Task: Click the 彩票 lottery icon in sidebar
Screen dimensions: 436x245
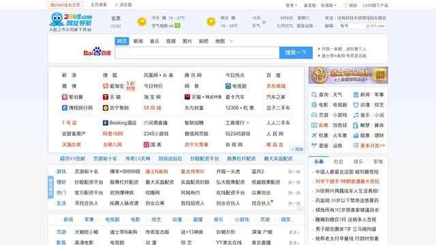Action: coord(314,125)
